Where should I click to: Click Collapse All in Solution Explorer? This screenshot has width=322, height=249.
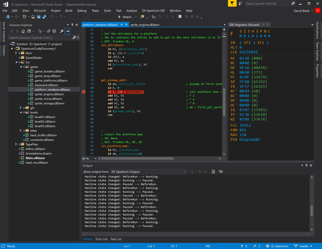(x=49, y=31)
